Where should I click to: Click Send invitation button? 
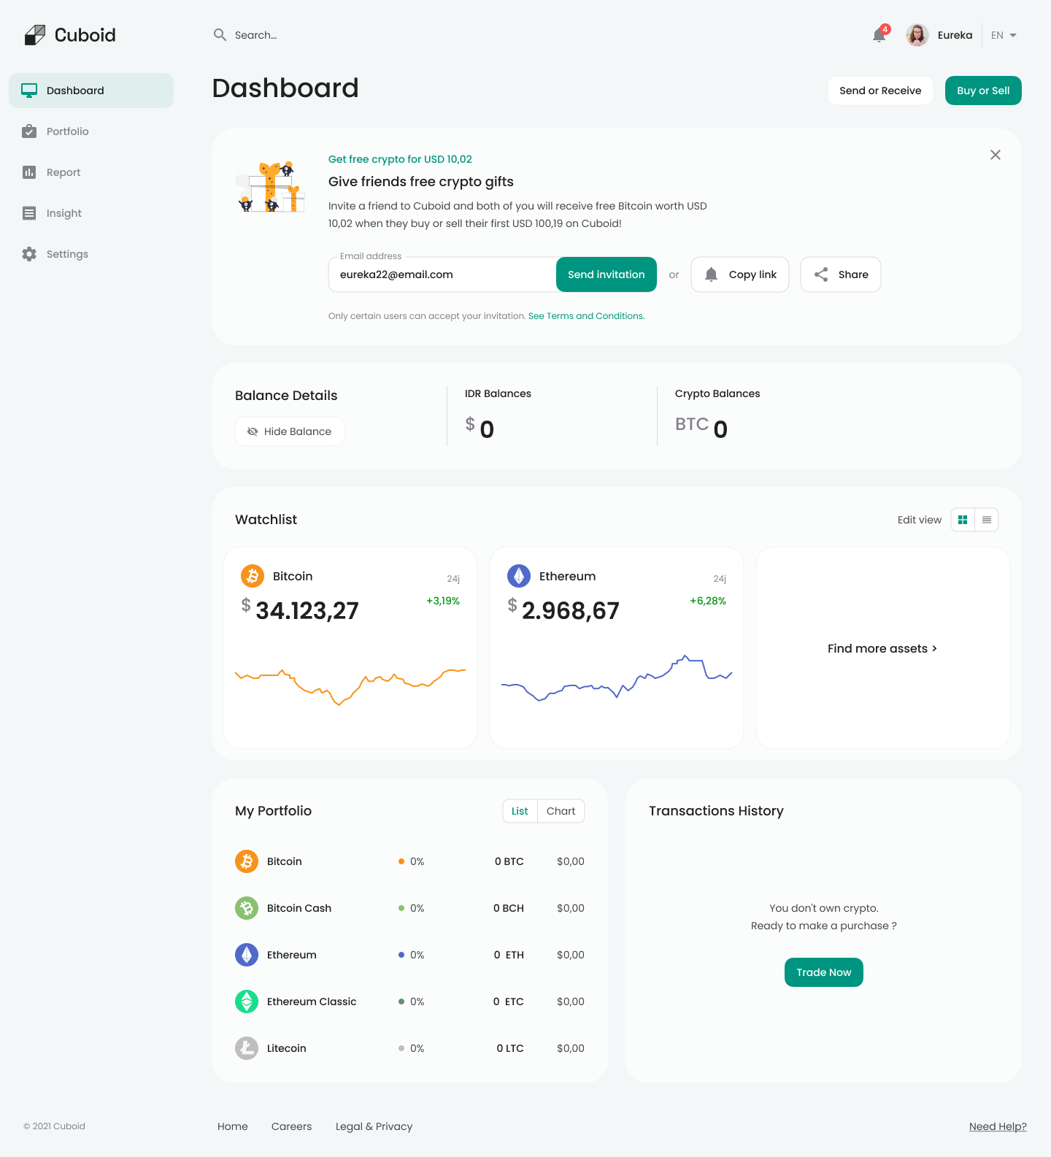coord(607,274)
